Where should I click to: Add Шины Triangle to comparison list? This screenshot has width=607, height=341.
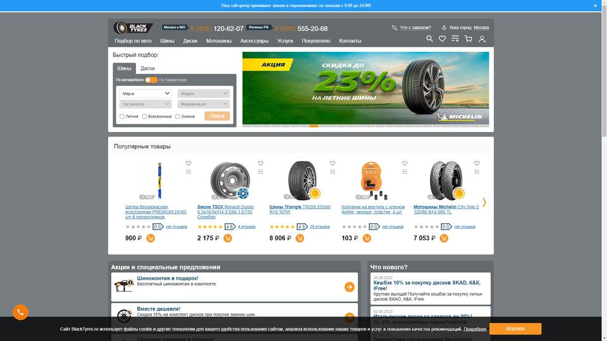[333, 172]
